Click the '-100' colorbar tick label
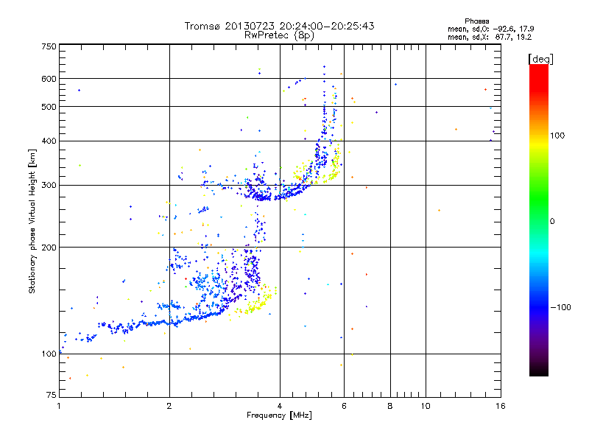Screen dimensions: 589x442 (560, 307)
